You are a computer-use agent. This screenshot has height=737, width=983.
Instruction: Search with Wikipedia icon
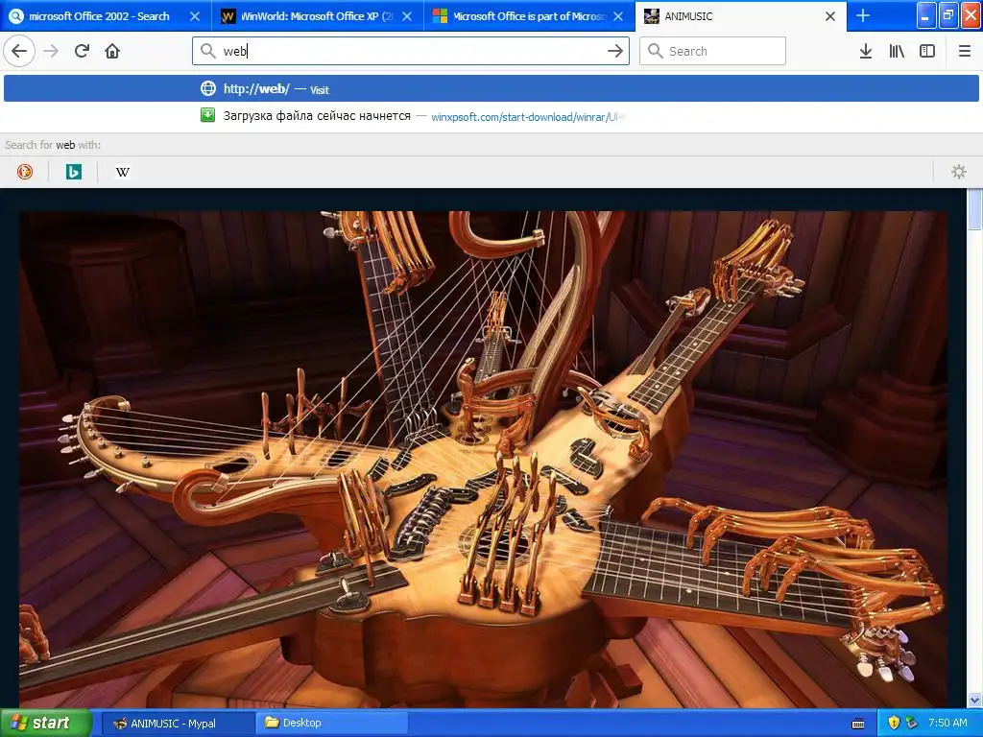point(123,172)
